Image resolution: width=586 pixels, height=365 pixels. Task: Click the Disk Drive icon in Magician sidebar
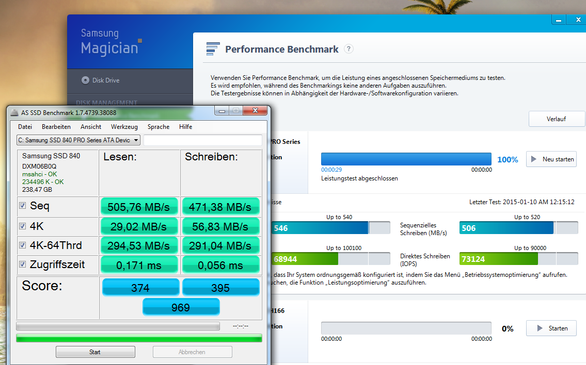[x=85, y=80]
